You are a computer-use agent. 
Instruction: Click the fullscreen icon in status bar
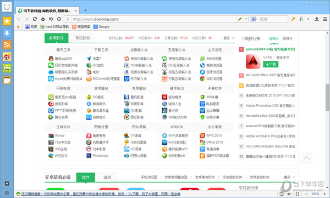[x=298, y=194]
